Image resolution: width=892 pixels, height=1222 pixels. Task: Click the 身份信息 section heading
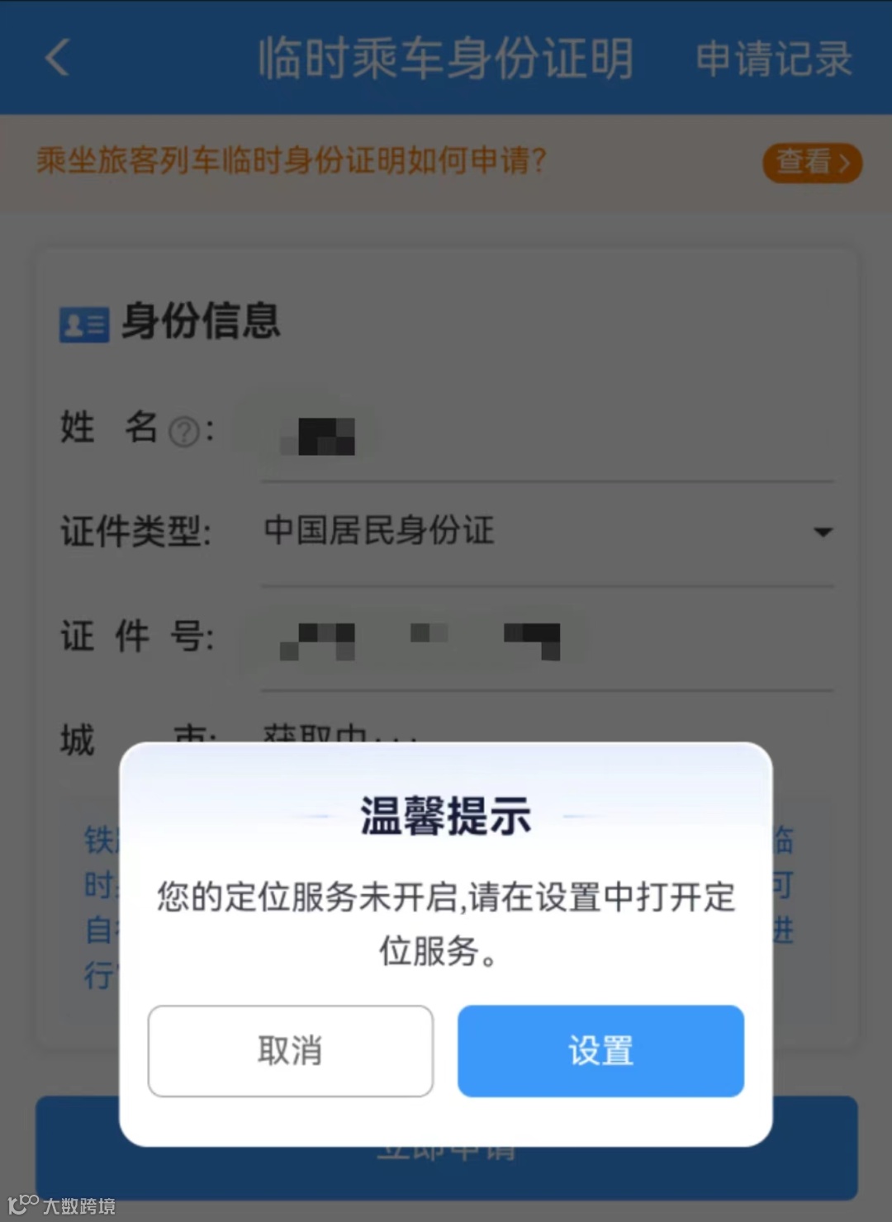point(202,321)
